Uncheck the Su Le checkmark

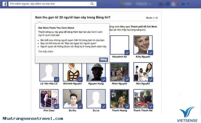coord(104,106)
